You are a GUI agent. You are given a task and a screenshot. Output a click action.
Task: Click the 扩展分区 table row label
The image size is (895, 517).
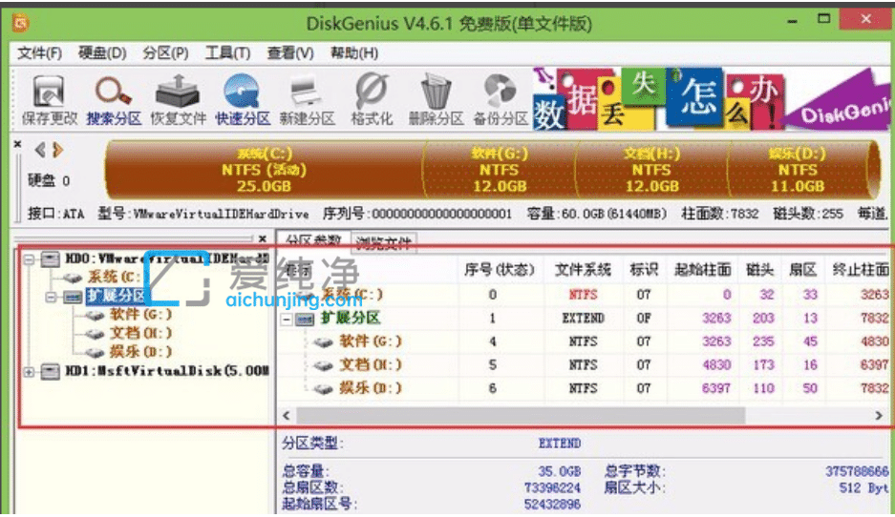(x=351, y=318)
